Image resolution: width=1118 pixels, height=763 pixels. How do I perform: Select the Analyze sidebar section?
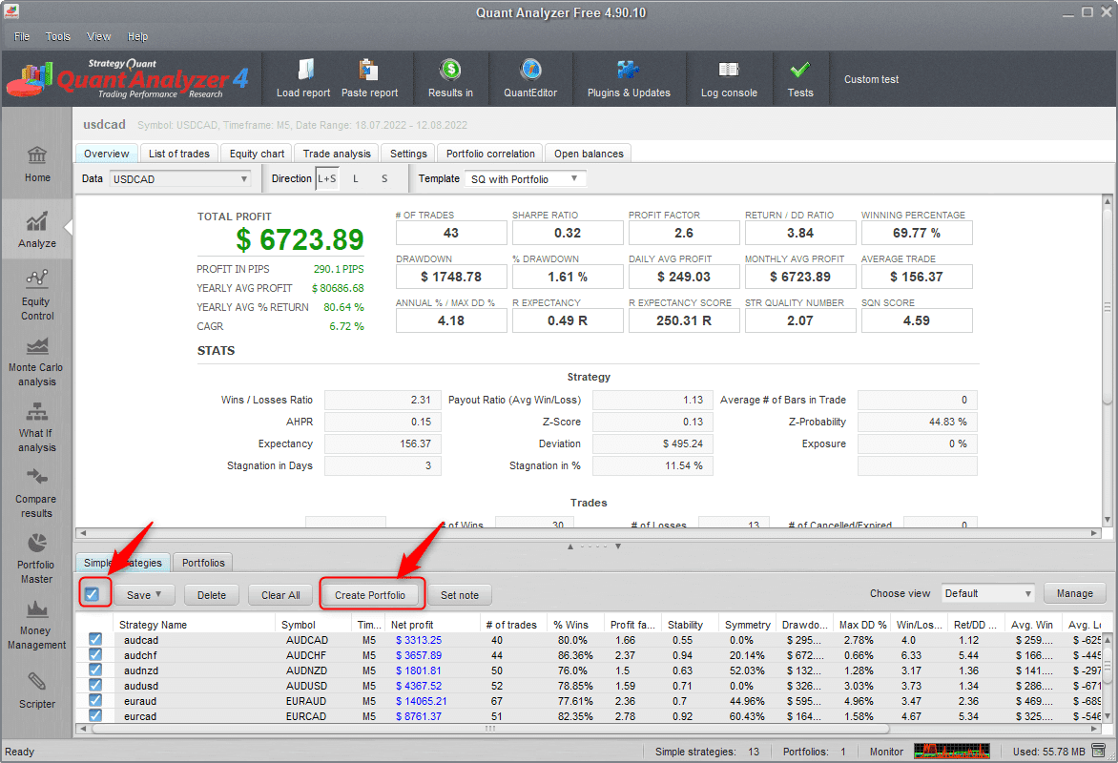tap(37, 230)
